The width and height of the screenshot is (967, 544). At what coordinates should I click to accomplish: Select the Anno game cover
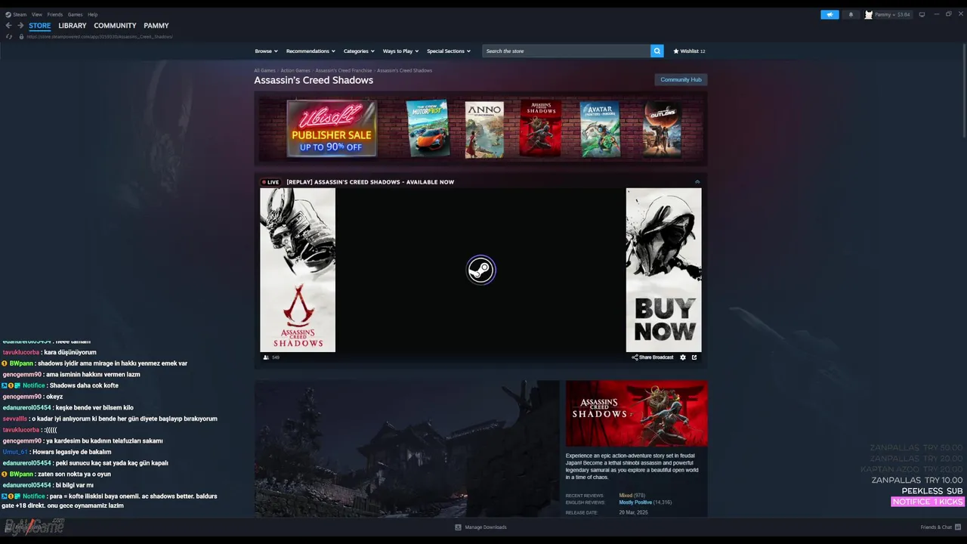point(484,129)
